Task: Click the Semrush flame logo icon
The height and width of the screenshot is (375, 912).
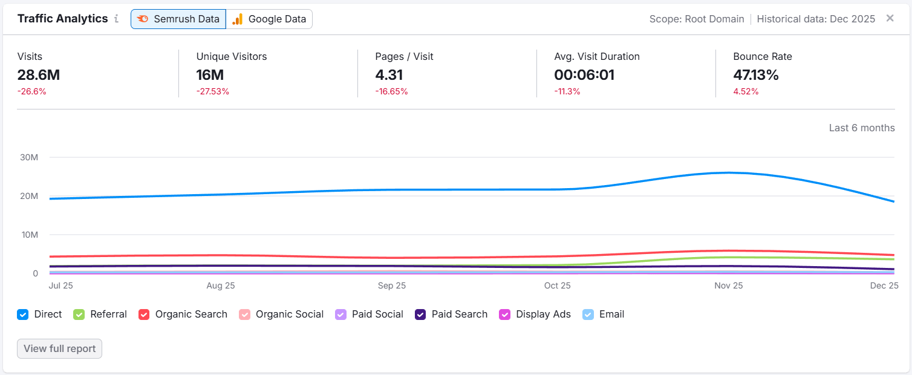Action: pyautogui.click(x=143, y=19)
